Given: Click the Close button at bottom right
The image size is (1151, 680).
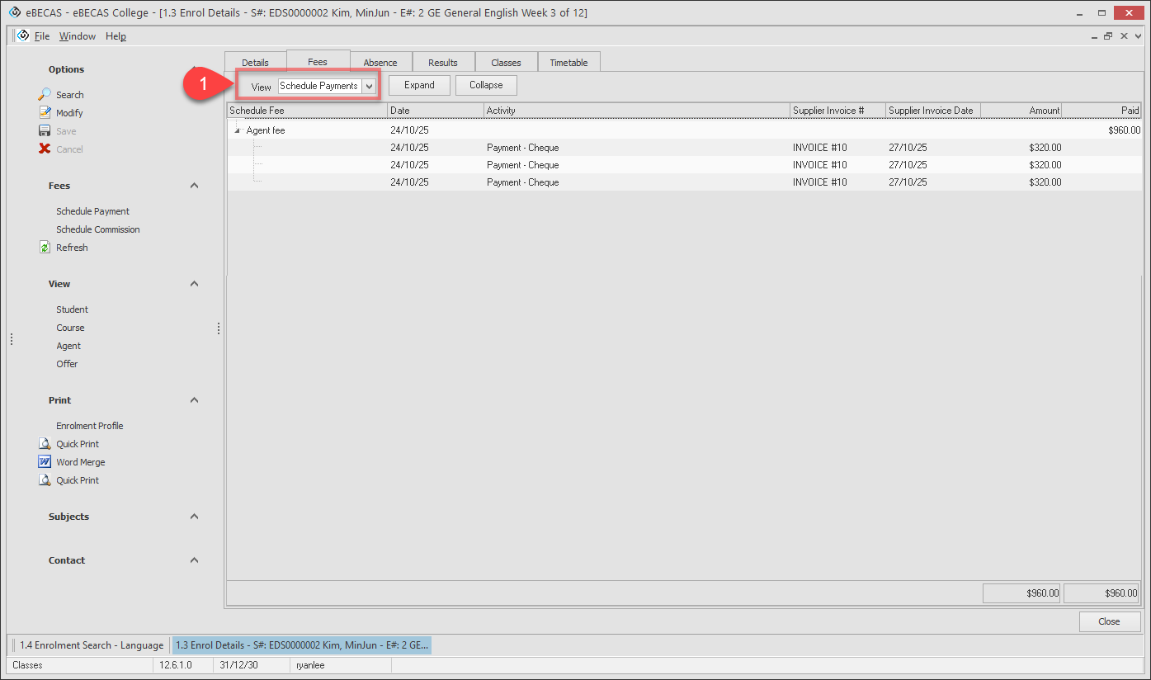Looking at the screenshot, I should click(1109, 621).
